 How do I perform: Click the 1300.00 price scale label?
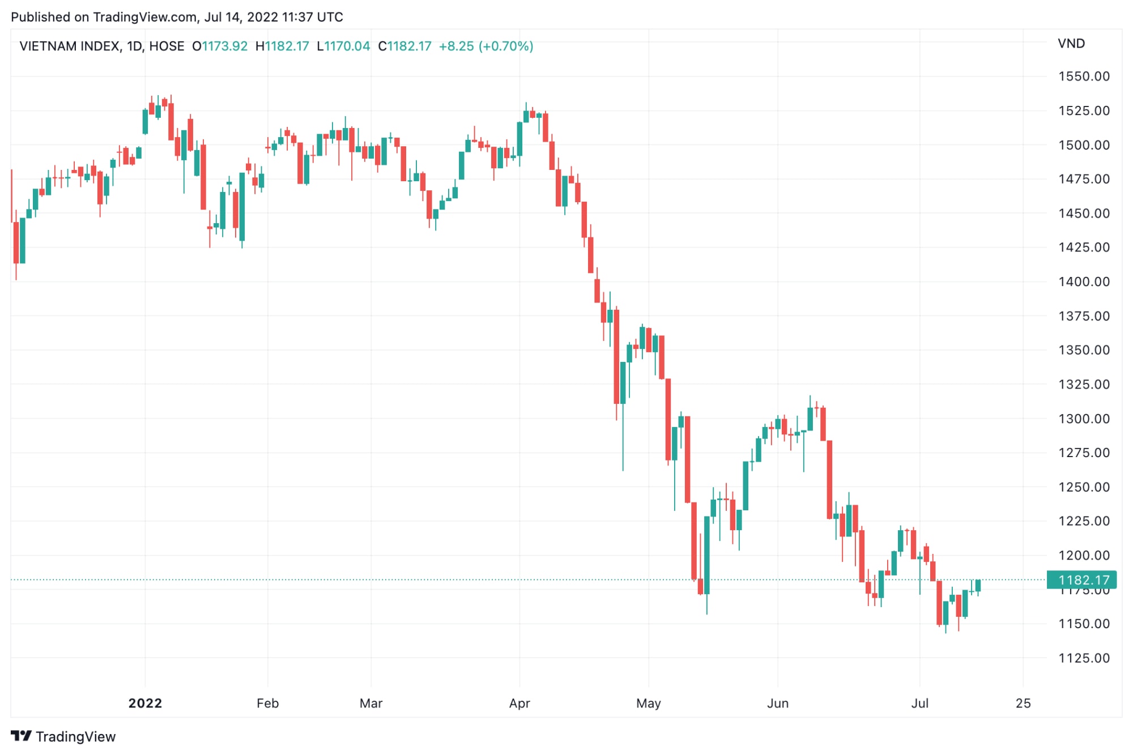(1084, 419)
